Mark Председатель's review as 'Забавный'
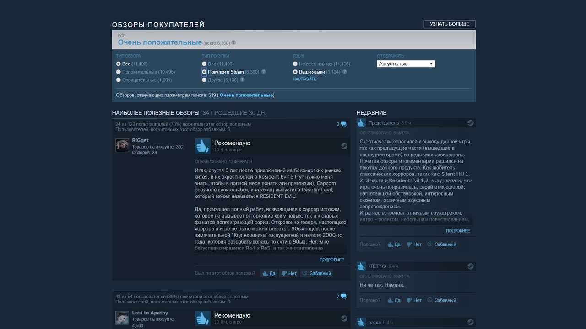 [441, 244]
